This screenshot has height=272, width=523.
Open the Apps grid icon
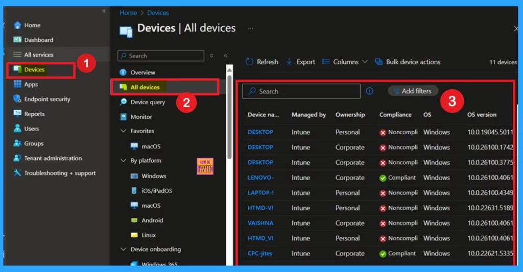pos(17,84)
